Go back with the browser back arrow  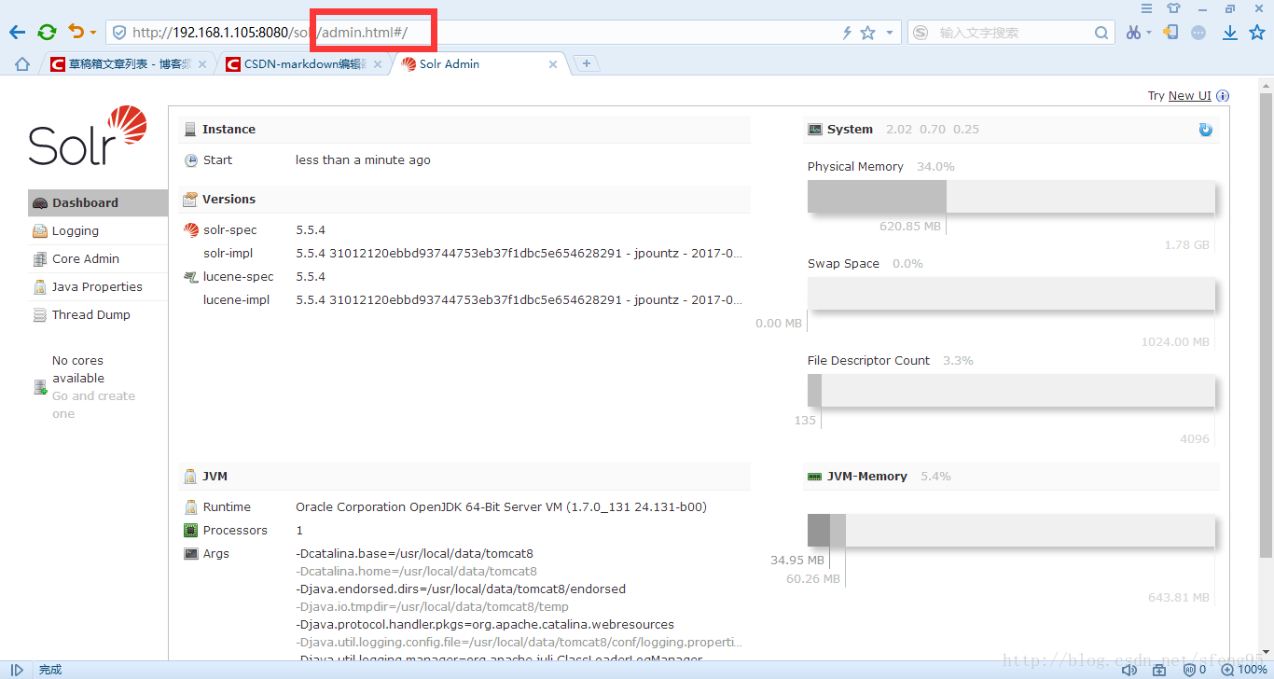click(18, 33)
